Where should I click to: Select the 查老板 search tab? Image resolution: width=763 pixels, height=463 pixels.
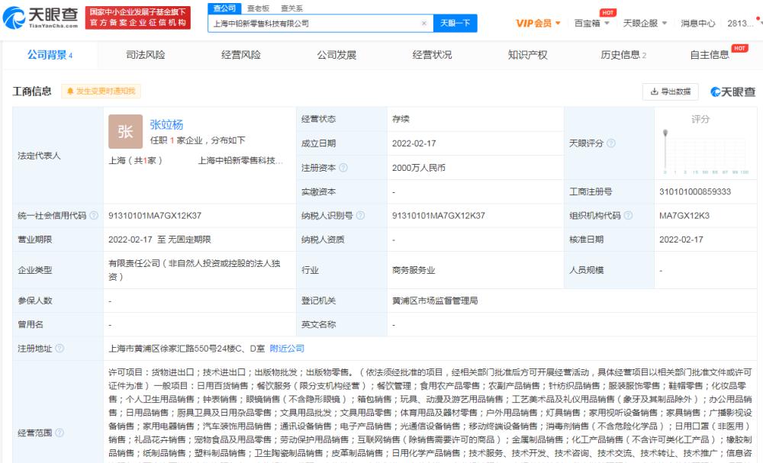(x=259, y=8)
